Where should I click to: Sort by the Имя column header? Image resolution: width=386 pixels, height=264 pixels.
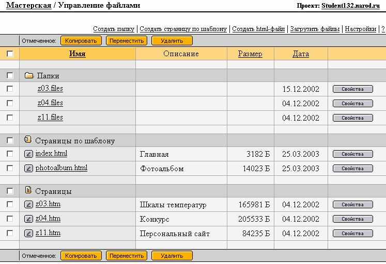coord(78,54)
